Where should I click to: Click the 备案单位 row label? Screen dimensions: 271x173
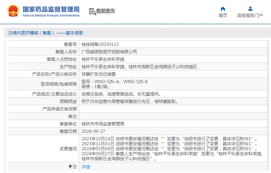coord(68,124)
